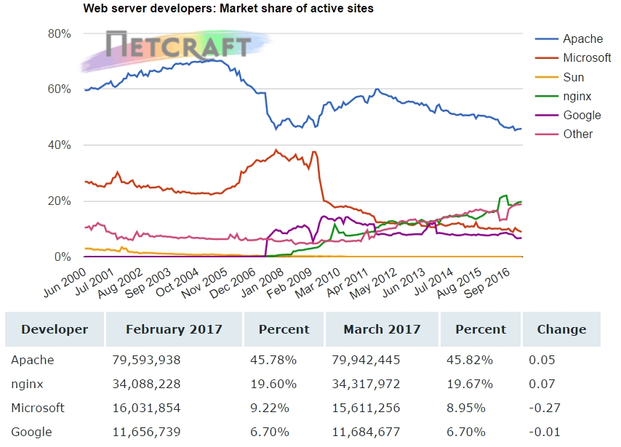Click the Apache row name cell
The image size is (621, 447).
point(33,360)
